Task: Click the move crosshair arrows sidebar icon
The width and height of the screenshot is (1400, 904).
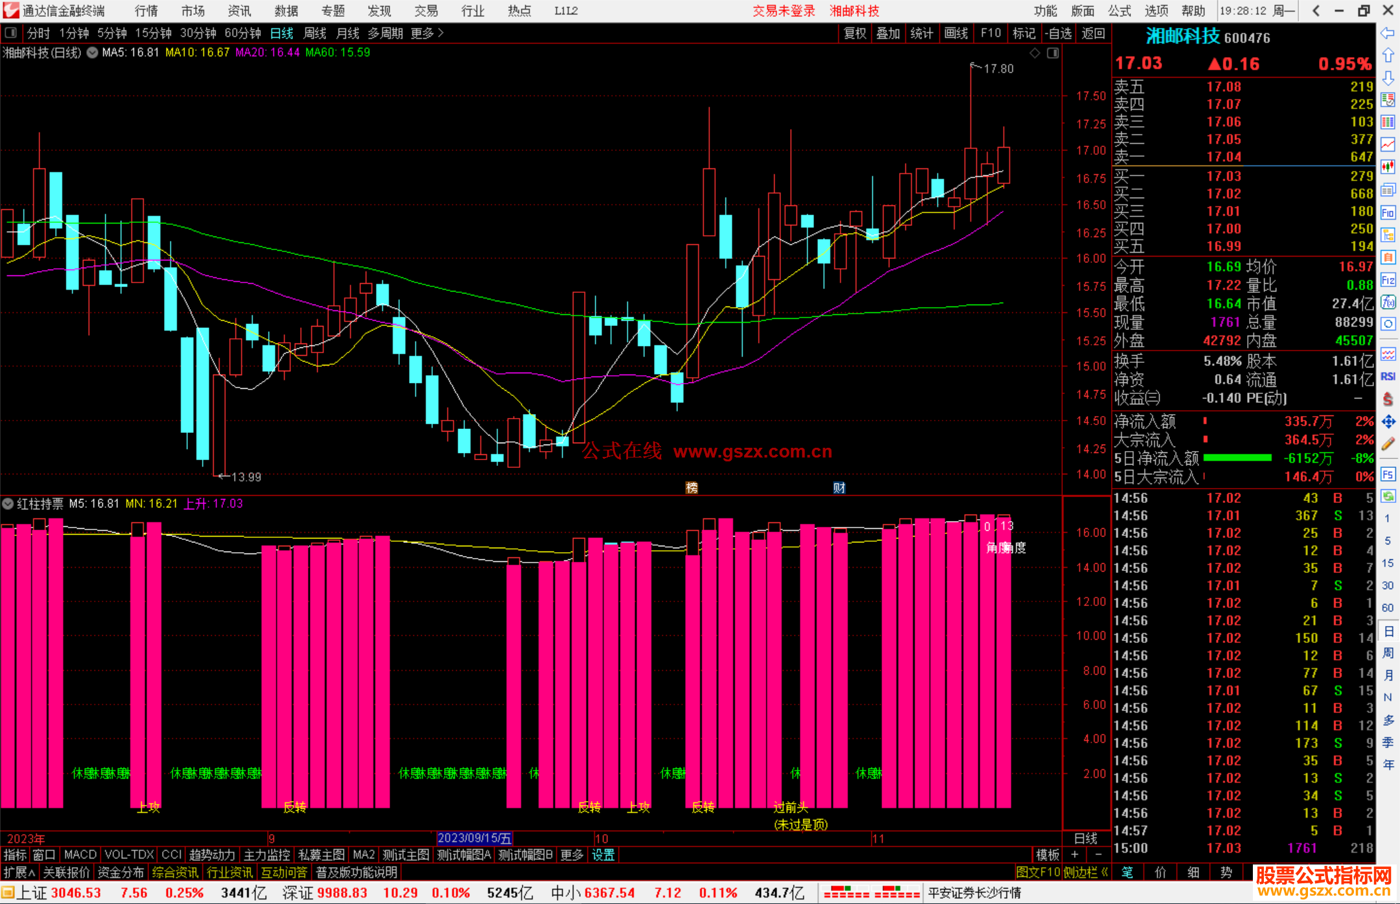Action: (1388, 422)
